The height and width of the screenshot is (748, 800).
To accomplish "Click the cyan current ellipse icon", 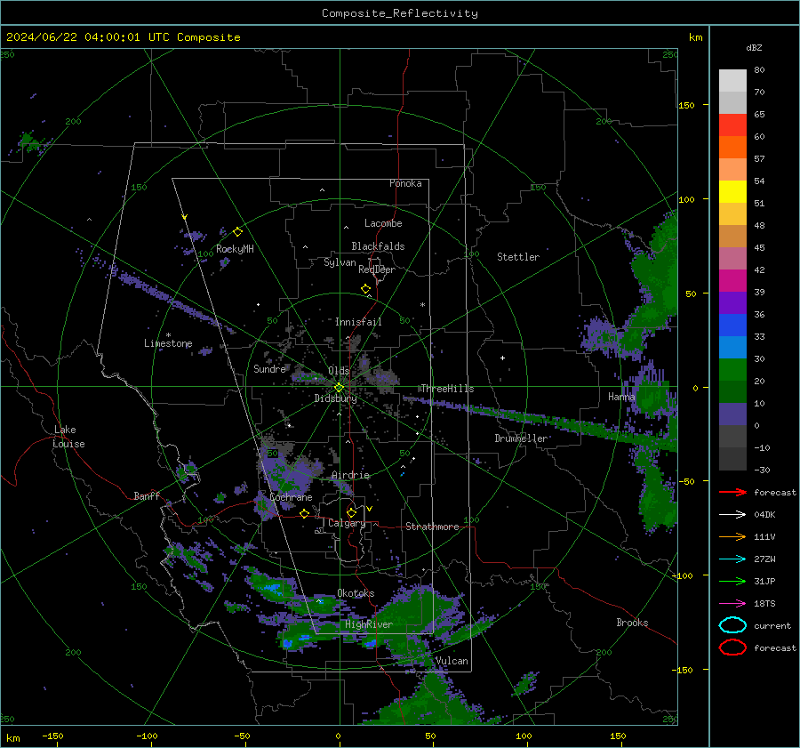I will click(x=732, y=625).
